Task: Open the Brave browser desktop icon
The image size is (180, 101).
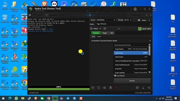Action: 44,4
